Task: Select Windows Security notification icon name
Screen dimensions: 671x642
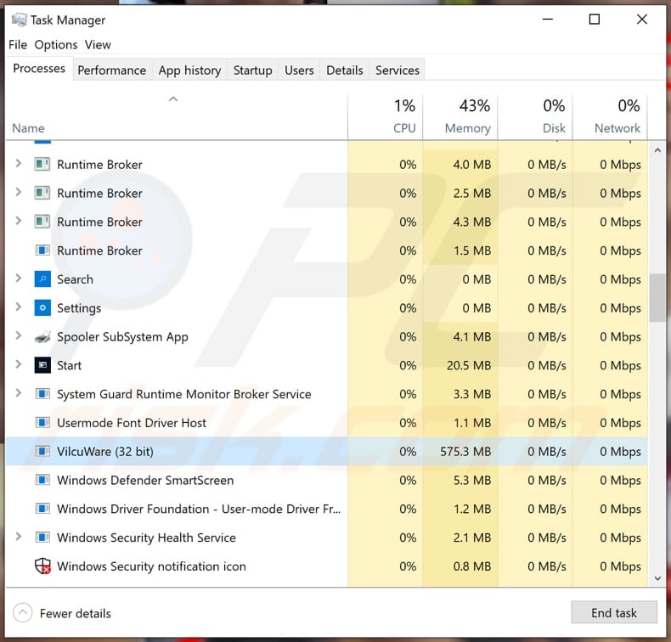Action: pos(151,566)
